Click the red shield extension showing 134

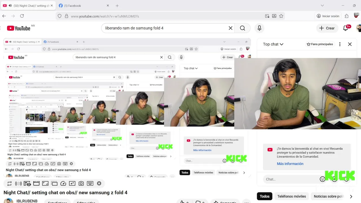point(356,15)
